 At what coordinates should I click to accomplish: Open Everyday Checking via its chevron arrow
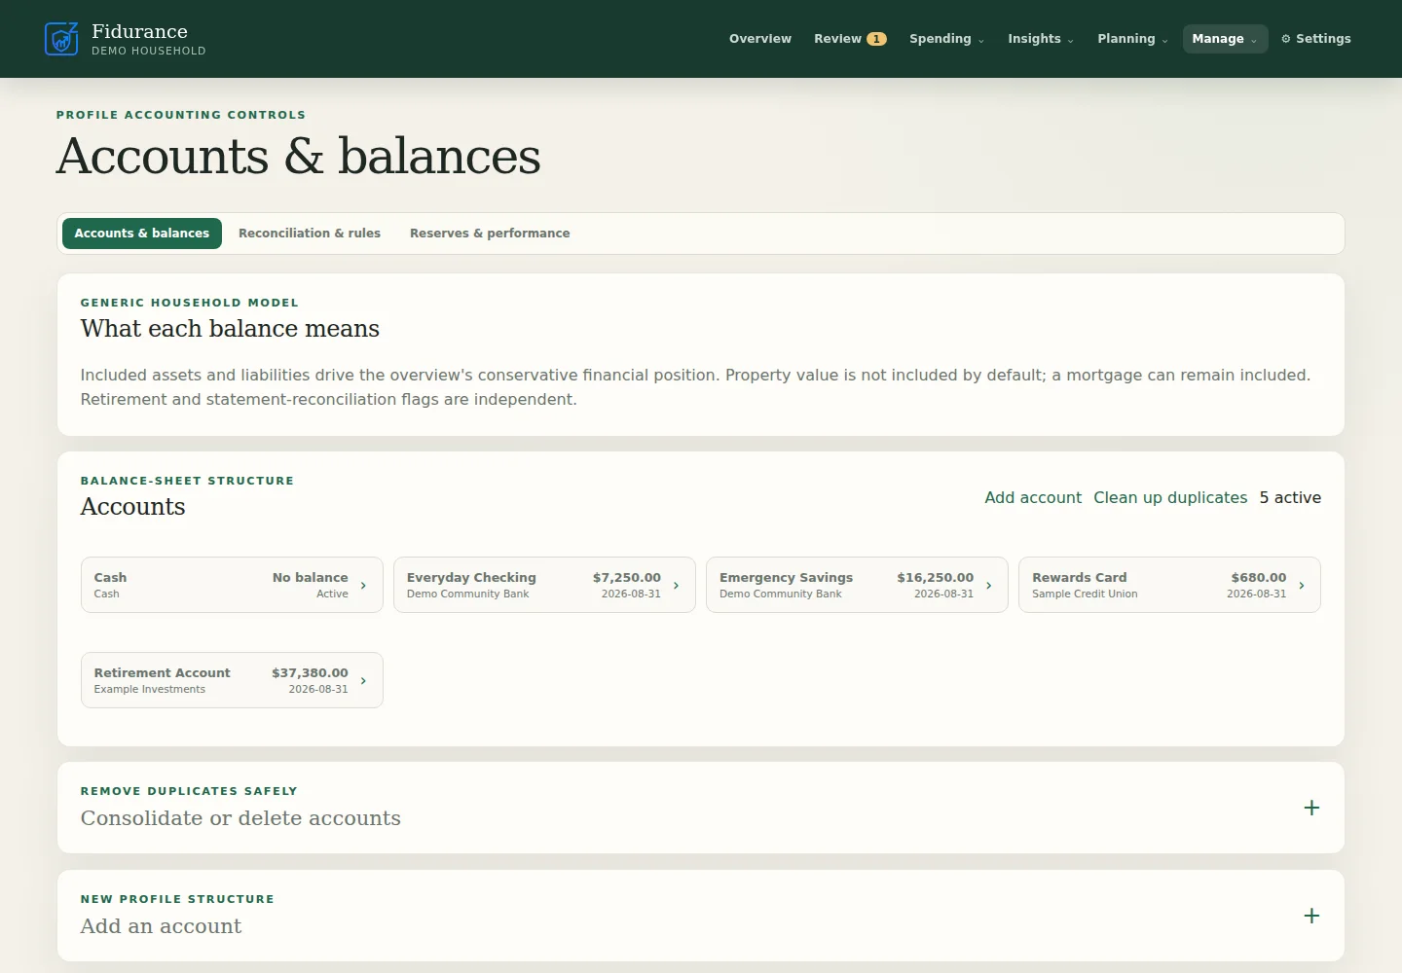pos(676,585)
